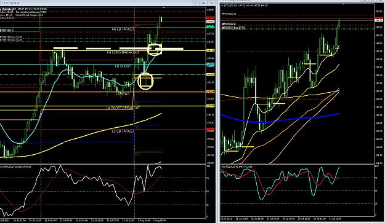Select the lowest buy order label on M30 chart
The width and height of the screenshot is (385, 223).
11,40
